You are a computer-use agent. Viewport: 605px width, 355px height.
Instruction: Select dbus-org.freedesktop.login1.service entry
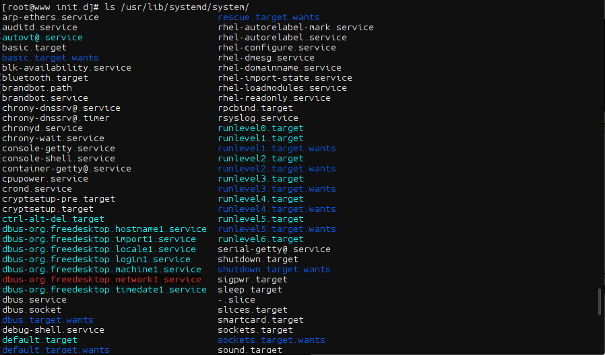[x=96, y=259]
